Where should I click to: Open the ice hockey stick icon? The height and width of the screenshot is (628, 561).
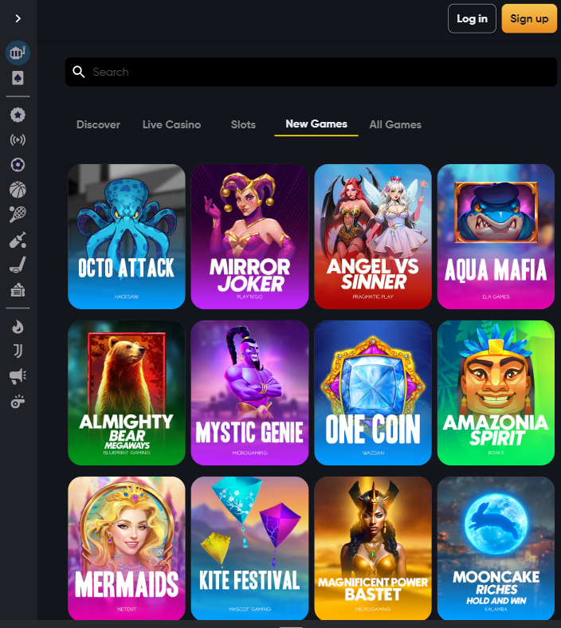(x=18, y=265)
